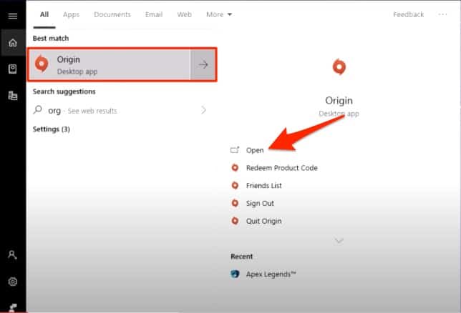
Task: Click the large Origin logo in the preview pane
Action: coord(339,66)
